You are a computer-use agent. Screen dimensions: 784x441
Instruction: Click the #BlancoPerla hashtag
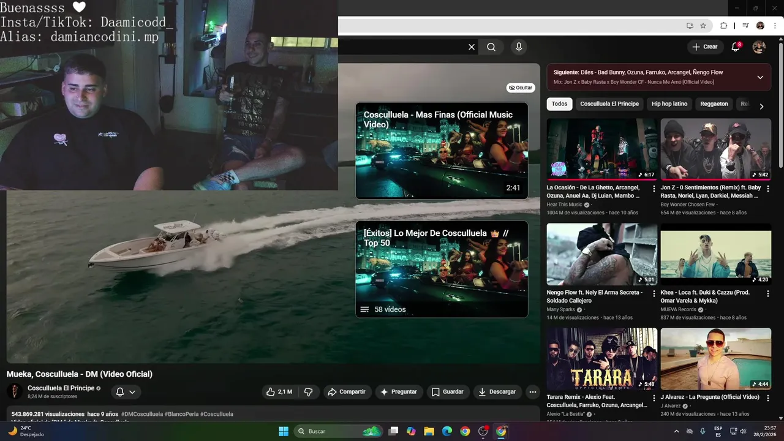181,414
